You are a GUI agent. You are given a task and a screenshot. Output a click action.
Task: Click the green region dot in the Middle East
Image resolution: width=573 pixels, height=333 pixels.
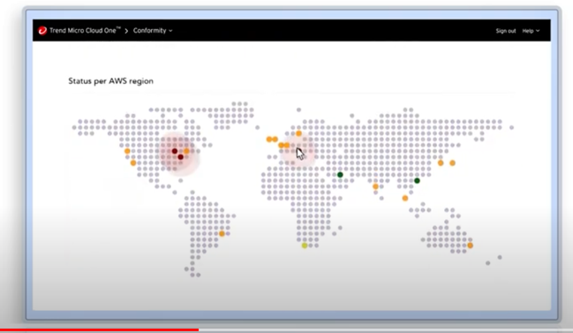340,175
